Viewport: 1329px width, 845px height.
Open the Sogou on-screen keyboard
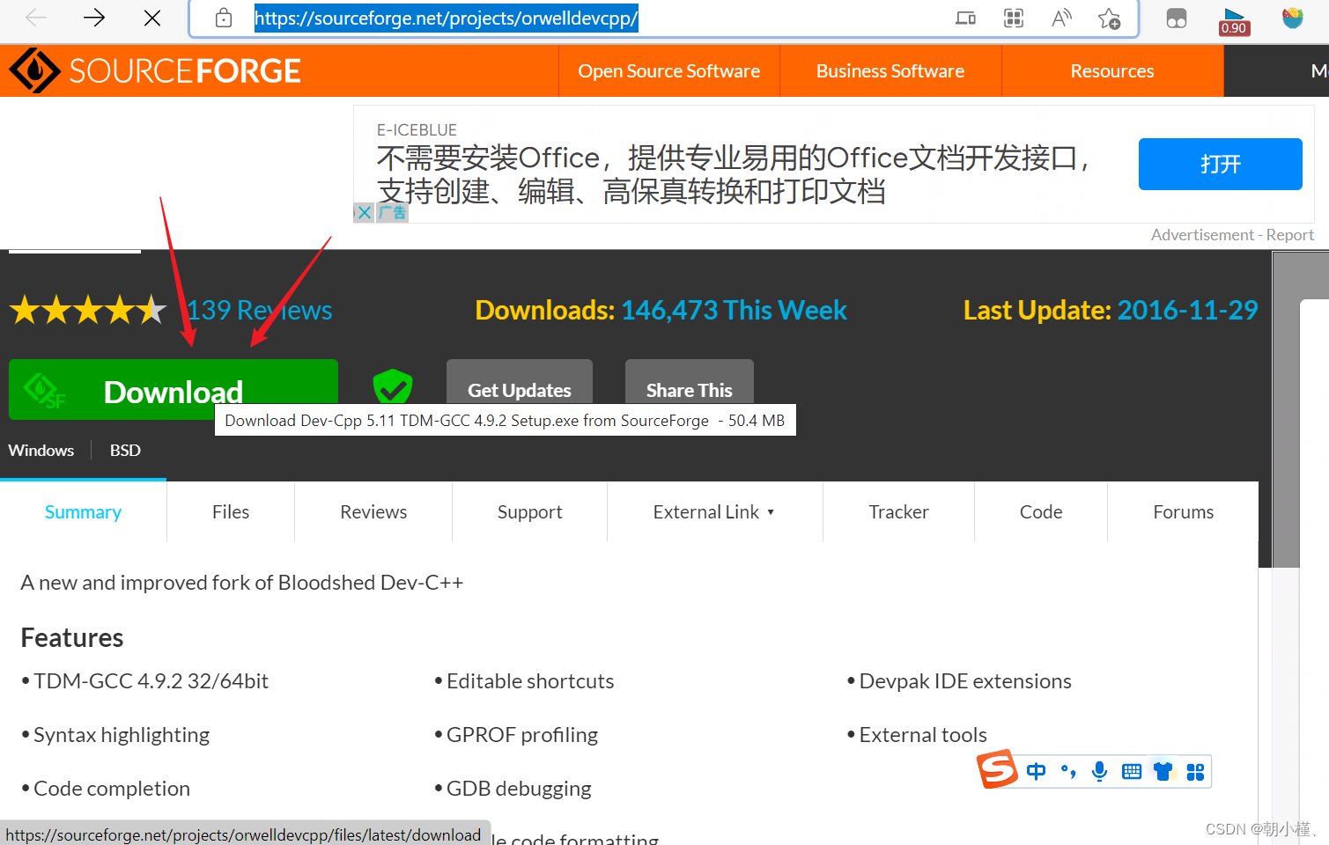coord(1131,771)
